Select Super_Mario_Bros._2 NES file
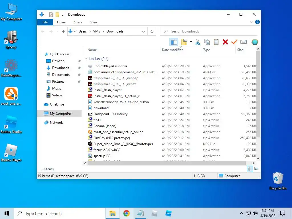This screenshot has height=219, width=292. click(x=123, y=144)
